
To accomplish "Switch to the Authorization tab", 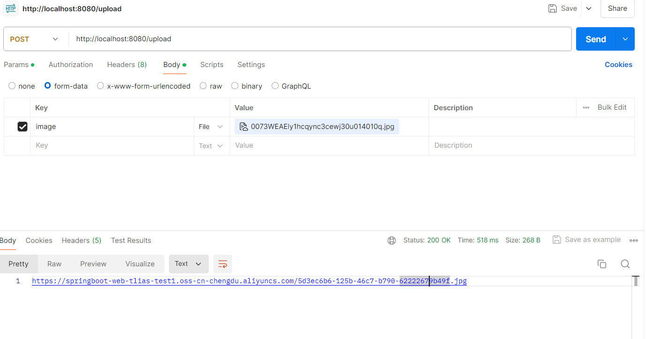I will click(x=71, y=65).
